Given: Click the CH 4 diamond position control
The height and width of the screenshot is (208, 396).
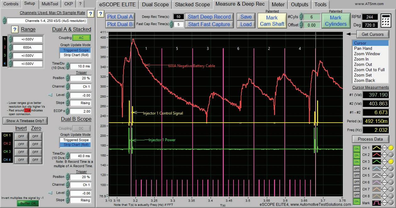Looking at the screenshot, I should pos(385,168).
